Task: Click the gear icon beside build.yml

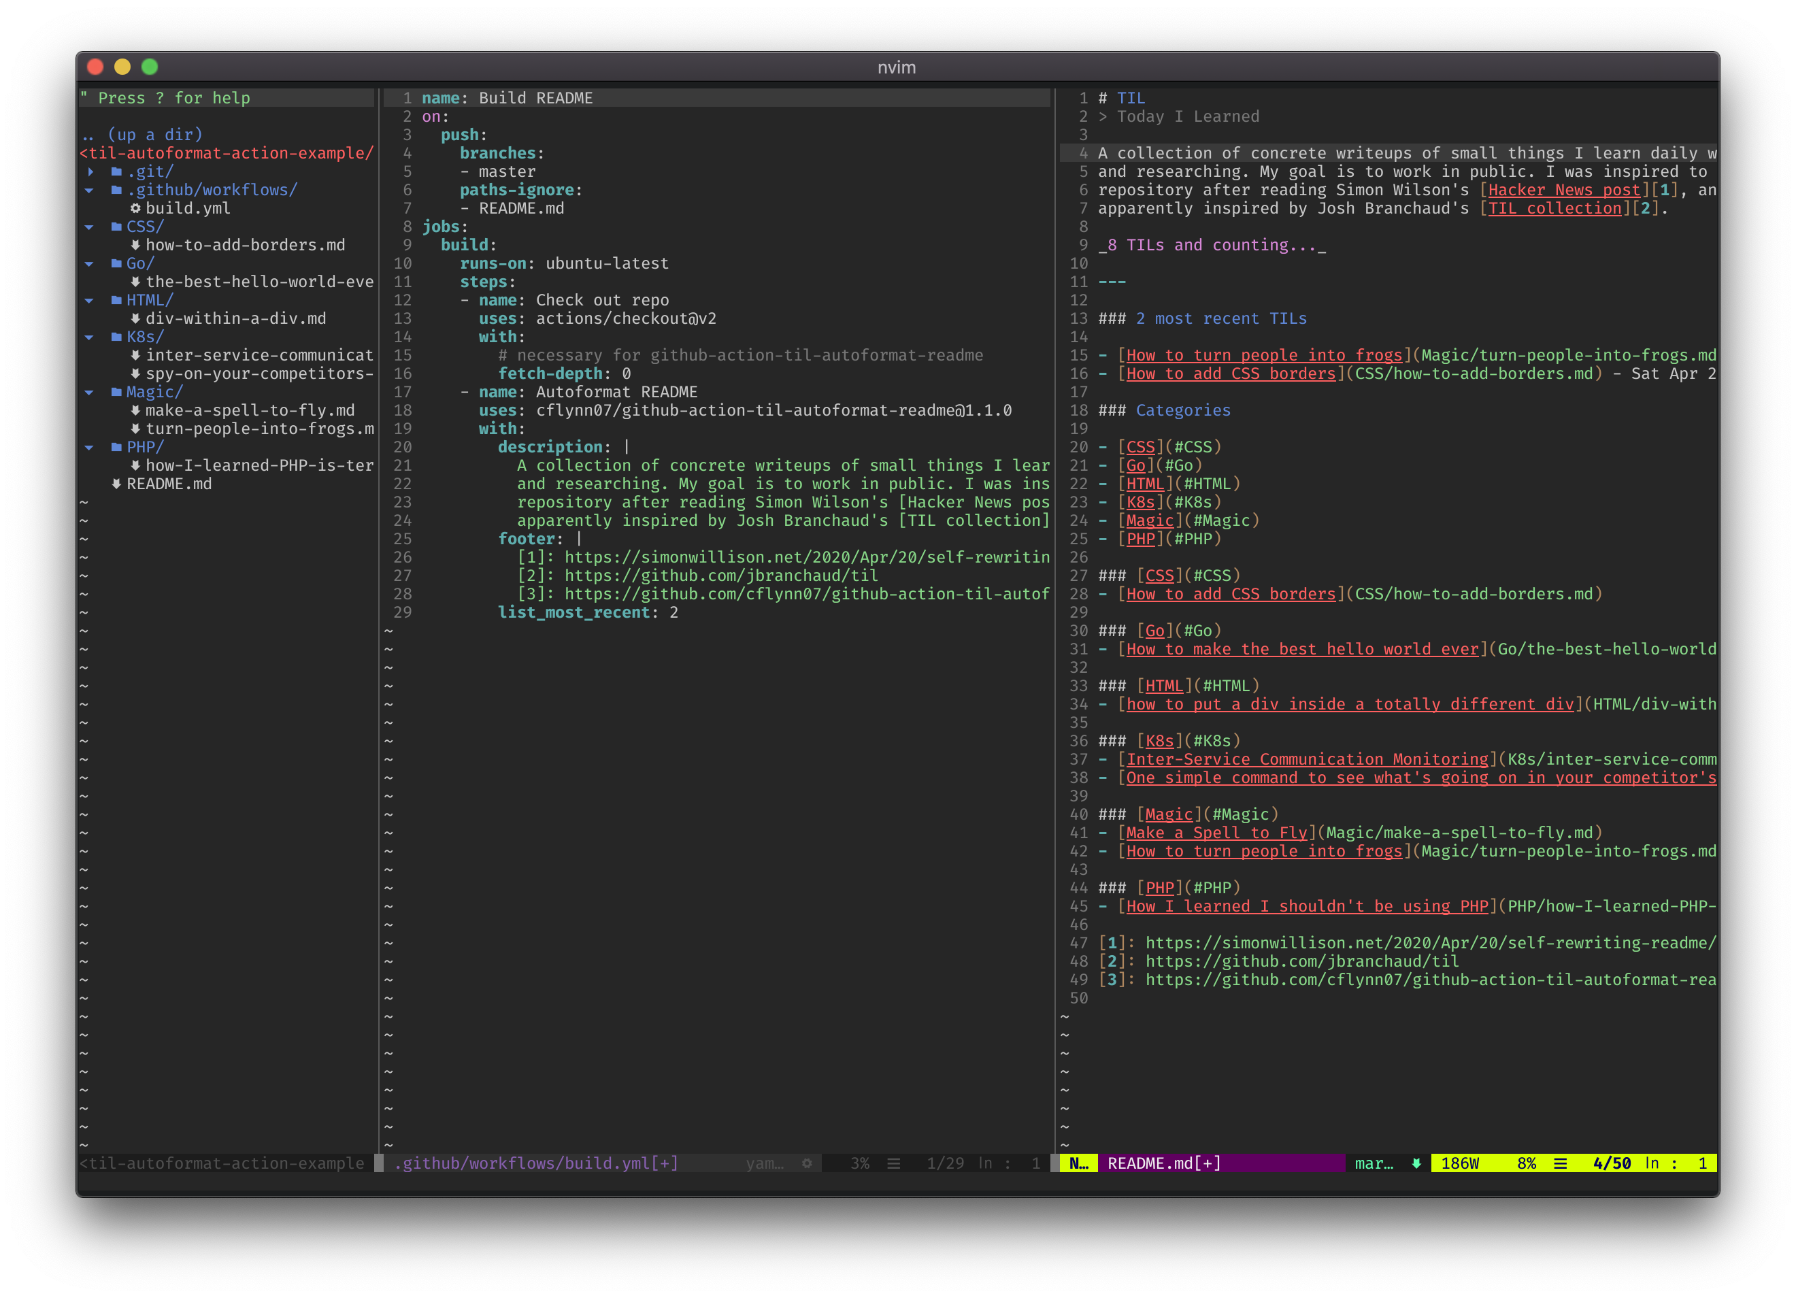Action: click(x=135, y=208)
